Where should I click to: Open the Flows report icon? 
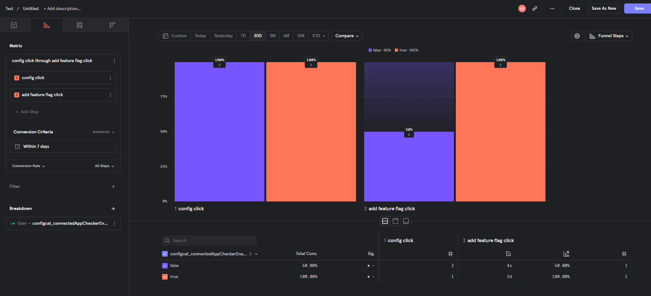(x=79, y=25)
